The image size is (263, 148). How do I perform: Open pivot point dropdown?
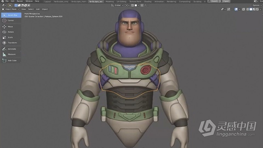127,5
